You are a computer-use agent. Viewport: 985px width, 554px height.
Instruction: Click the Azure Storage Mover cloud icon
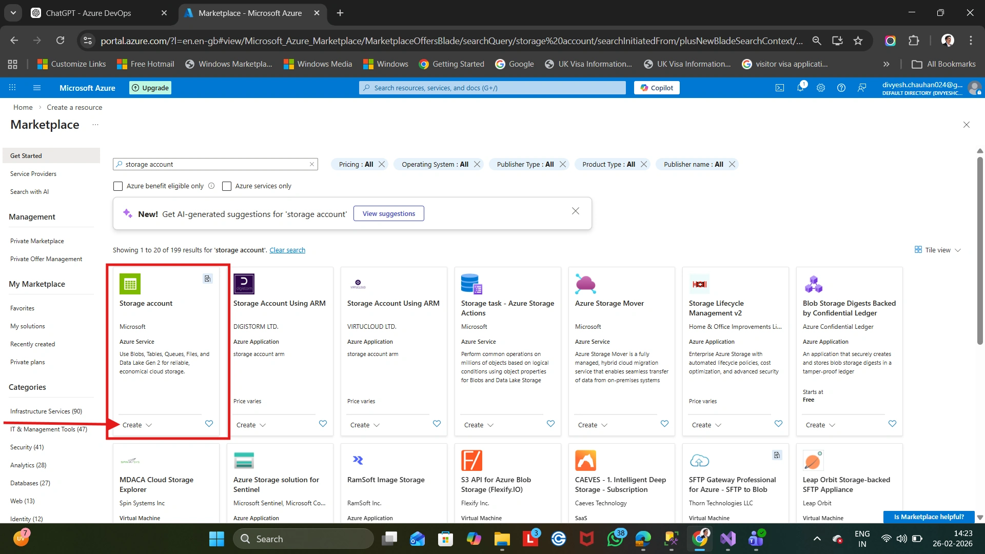585,284
